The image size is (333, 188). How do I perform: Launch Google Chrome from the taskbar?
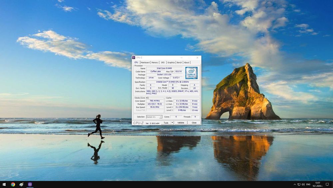pos(13,184)
